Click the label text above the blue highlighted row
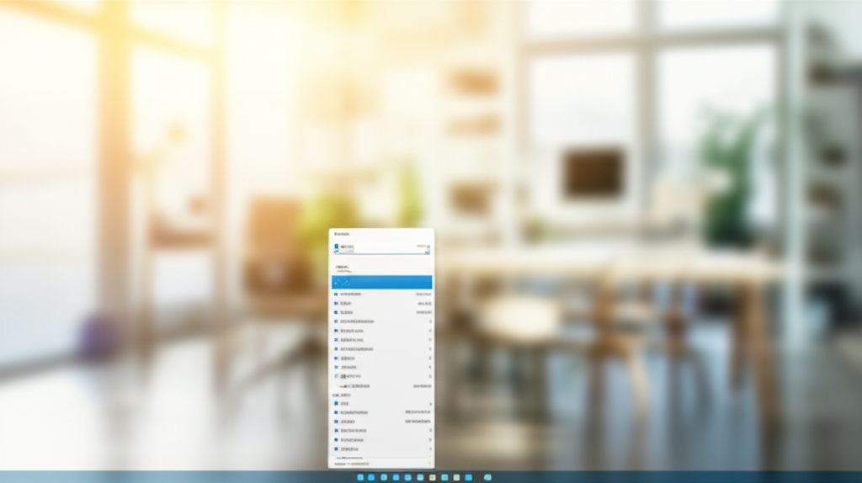 tap(343, 269)
